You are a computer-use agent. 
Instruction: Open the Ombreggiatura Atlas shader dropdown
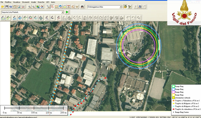point(120,7)
